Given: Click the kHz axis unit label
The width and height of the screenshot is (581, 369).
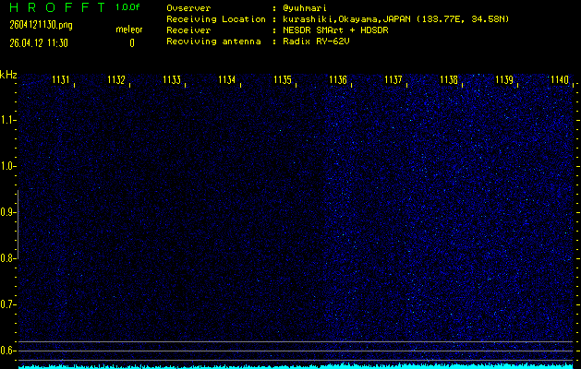Looking at the screenshot, I should pos(8,75).
